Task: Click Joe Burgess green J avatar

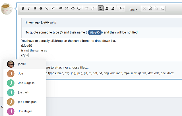Action: point(11,83)
